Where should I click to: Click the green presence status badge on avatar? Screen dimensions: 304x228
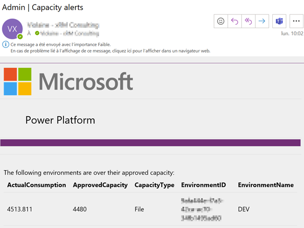[20, 37]
